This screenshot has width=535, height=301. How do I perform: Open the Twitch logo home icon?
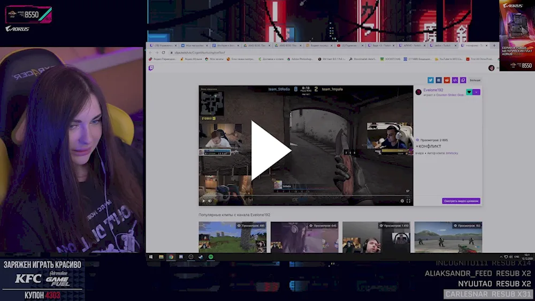tap(151, 68)
